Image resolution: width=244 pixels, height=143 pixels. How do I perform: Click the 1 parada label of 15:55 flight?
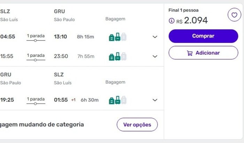click(36, 55)
